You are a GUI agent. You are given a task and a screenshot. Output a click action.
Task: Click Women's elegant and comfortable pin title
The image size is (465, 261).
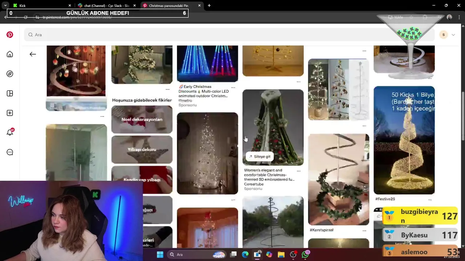(269, 175)
